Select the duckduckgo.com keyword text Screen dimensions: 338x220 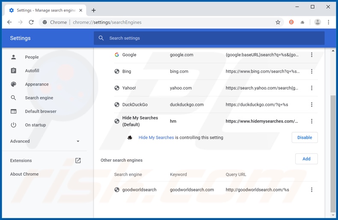click(187, 104)
